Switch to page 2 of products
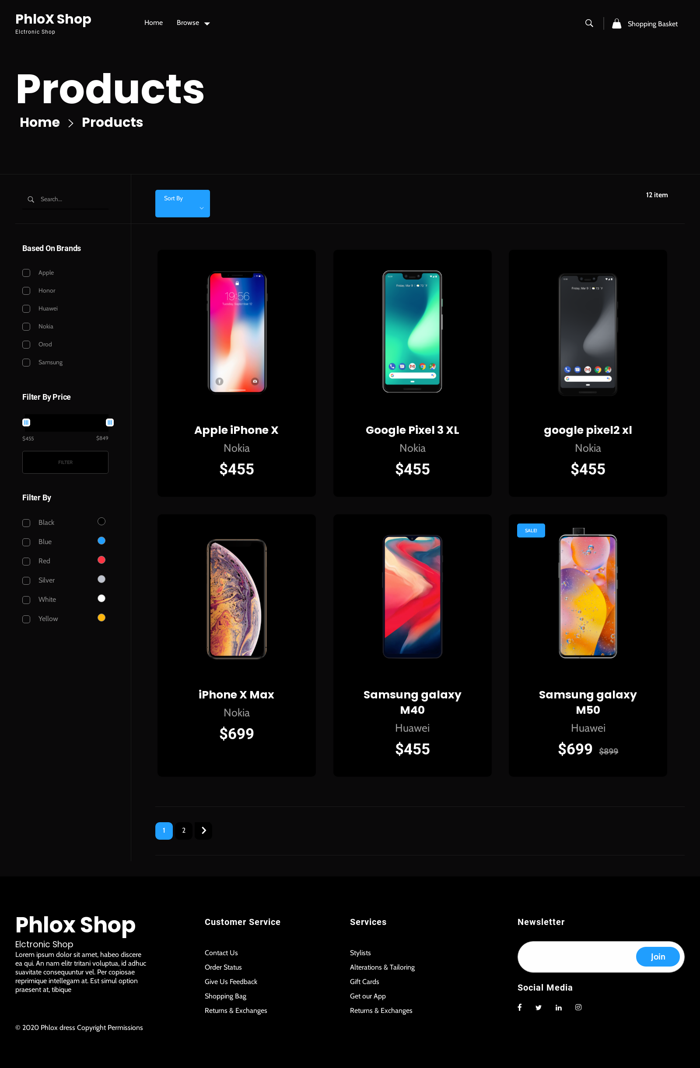The image size is (700, 1068). coord(184,830)
